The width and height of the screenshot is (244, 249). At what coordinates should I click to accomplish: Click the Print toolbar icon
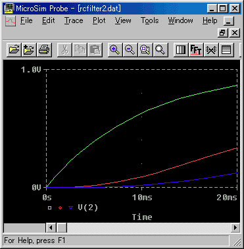pos(44,49)
